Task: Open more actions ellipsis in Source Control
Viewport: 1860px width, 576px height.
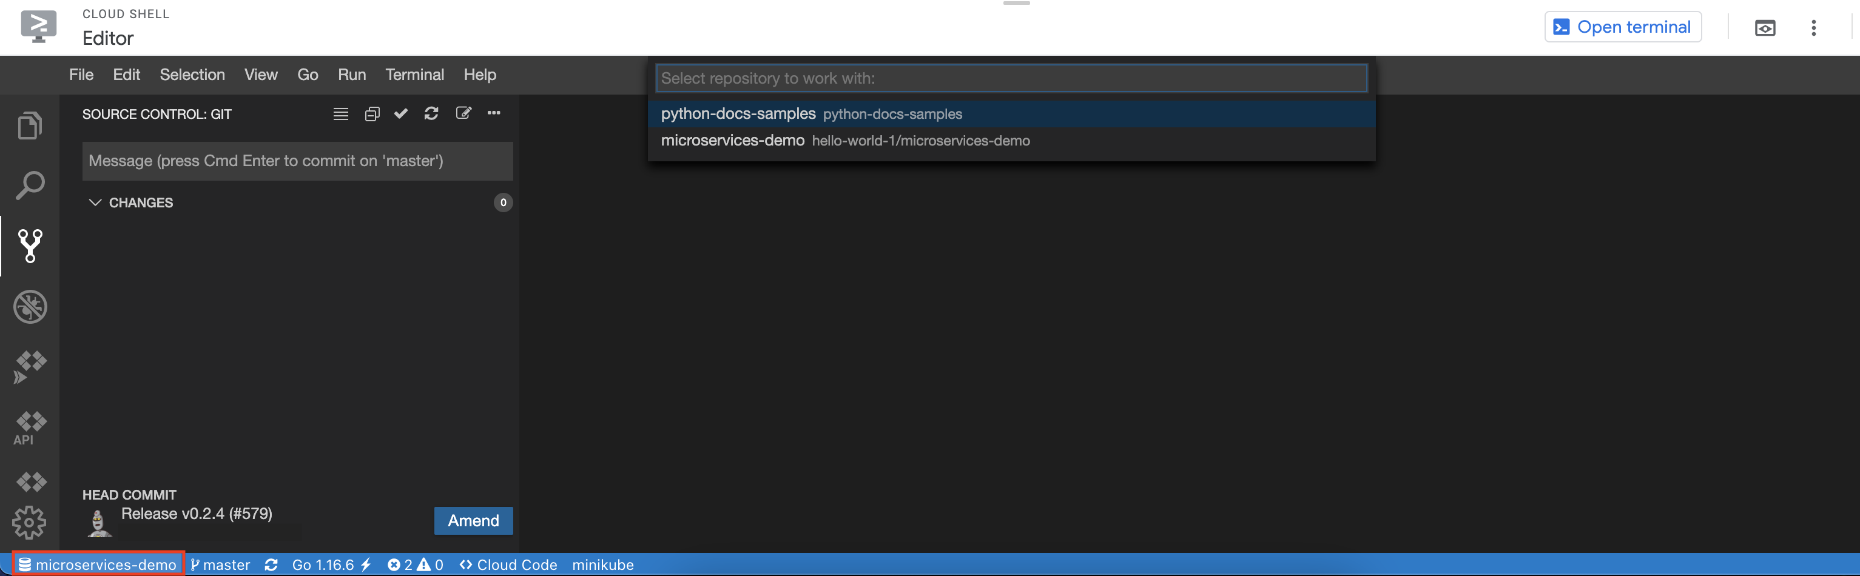Action: (x=494, y=113)
